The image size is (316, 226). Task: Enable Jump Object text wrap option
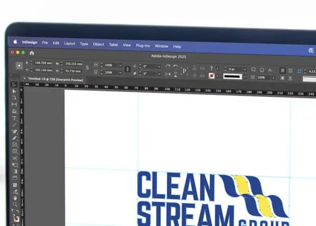point(290,78)
